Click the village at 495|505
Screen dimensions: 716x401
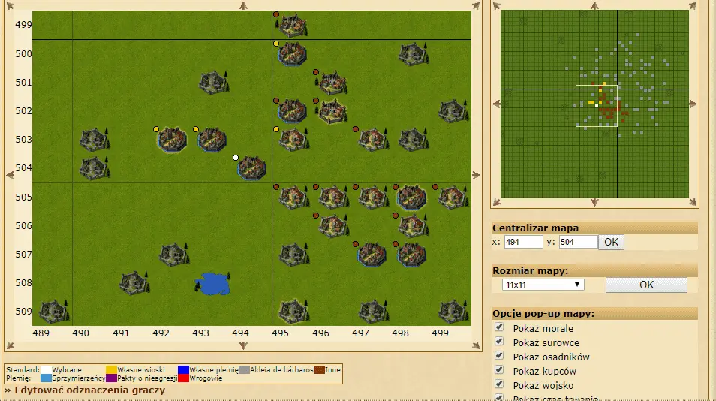click(293, 197)
